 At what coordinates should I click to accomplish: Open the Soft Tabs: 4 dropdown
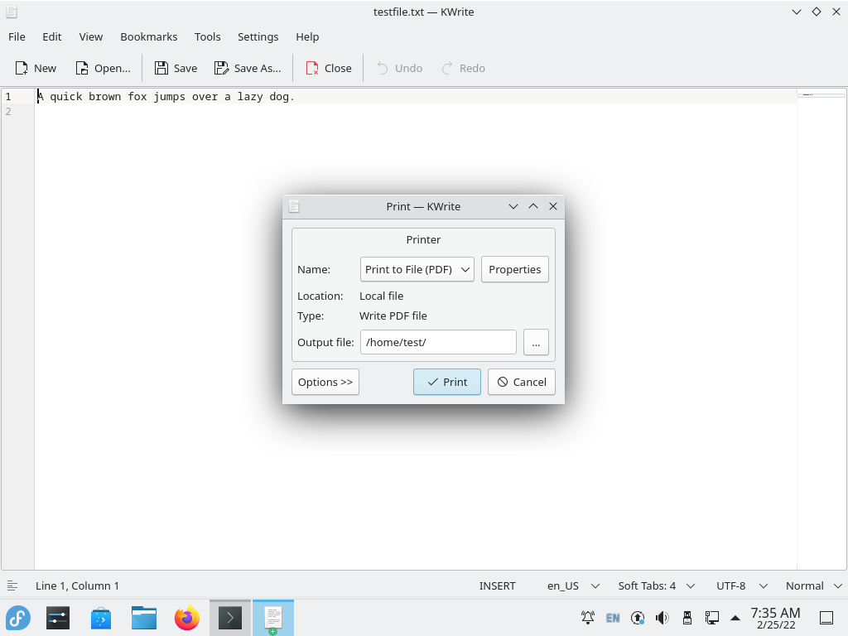click(x=656, y=585)
